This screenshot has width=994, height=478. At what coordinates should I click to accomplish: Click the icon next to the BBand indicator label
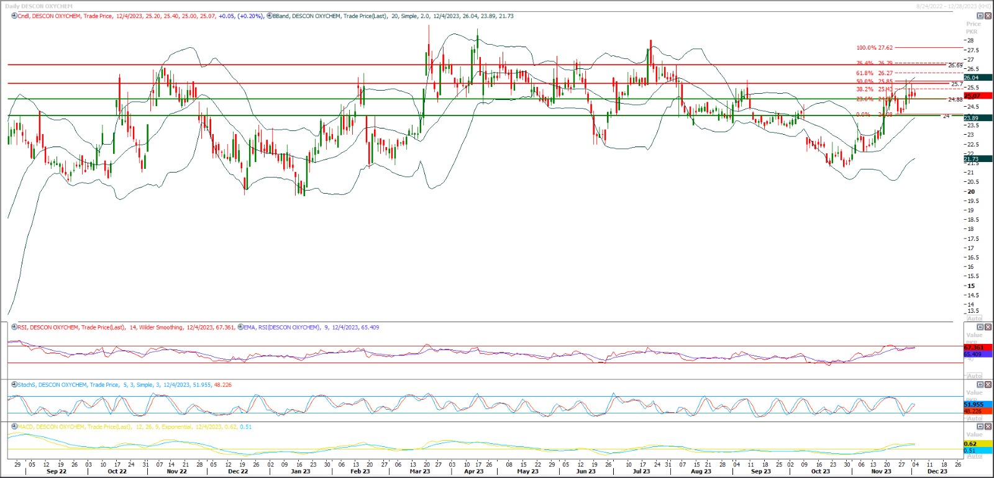270,16
